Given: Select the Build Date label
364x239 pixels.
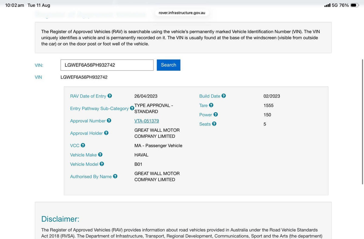Looking at the screenshot, I should point(210,96).
